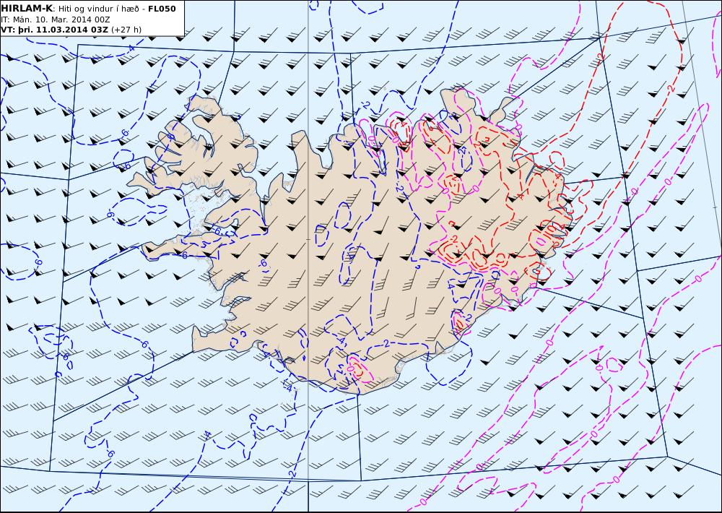This screenshot has width=722, height=513.
Task: Click the FL050 flight level label
Action: coord(162,9)
